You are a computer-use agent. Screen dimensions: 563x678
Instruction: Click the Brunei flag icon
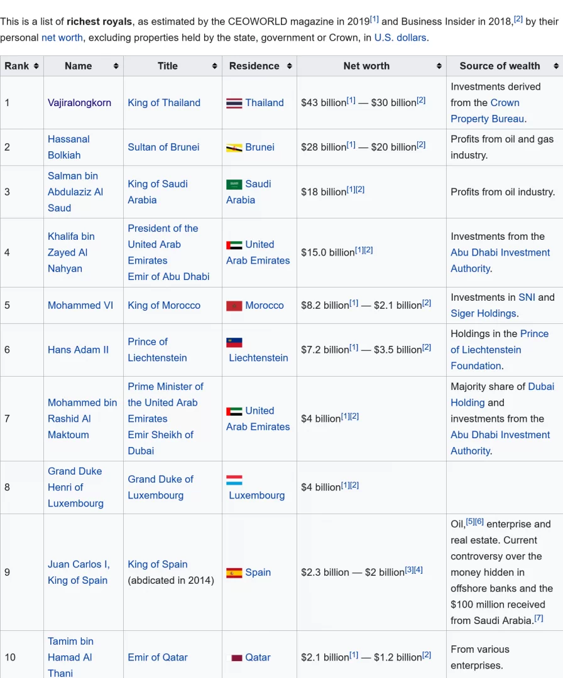tap(233, 148)
